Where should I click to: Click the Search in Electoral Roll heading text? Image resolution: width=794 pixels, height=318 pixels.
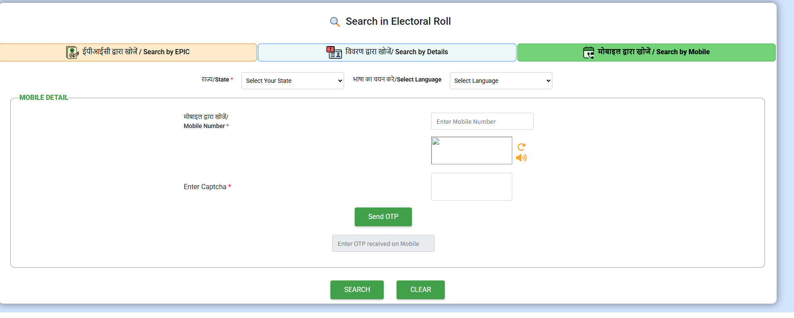click(x=398, y=21)
